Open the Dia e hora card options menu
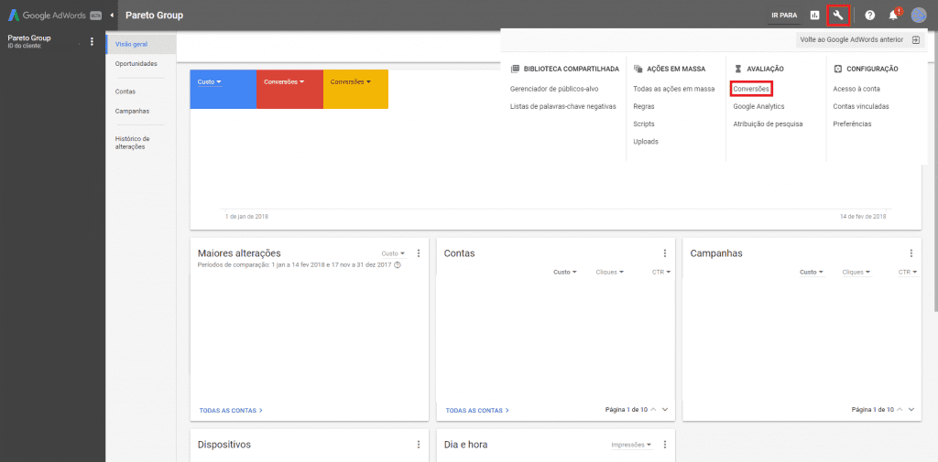Viewport: 938px width, 462px height. point(665,445)
